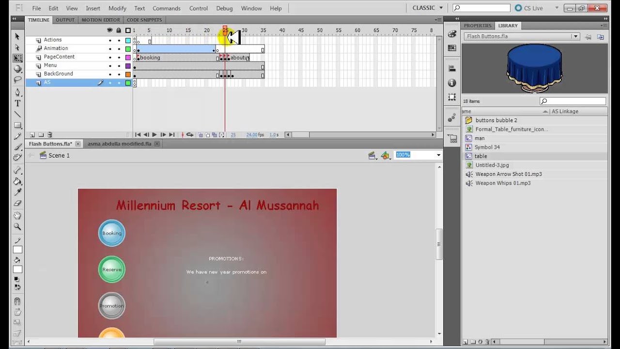Select the Subselection tool

tap(17, 48)
